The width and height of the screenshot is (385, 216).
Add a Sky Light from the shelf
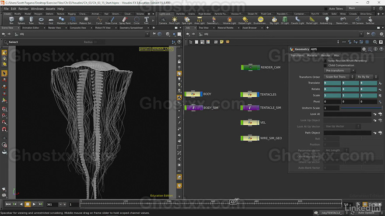[274, 21]
